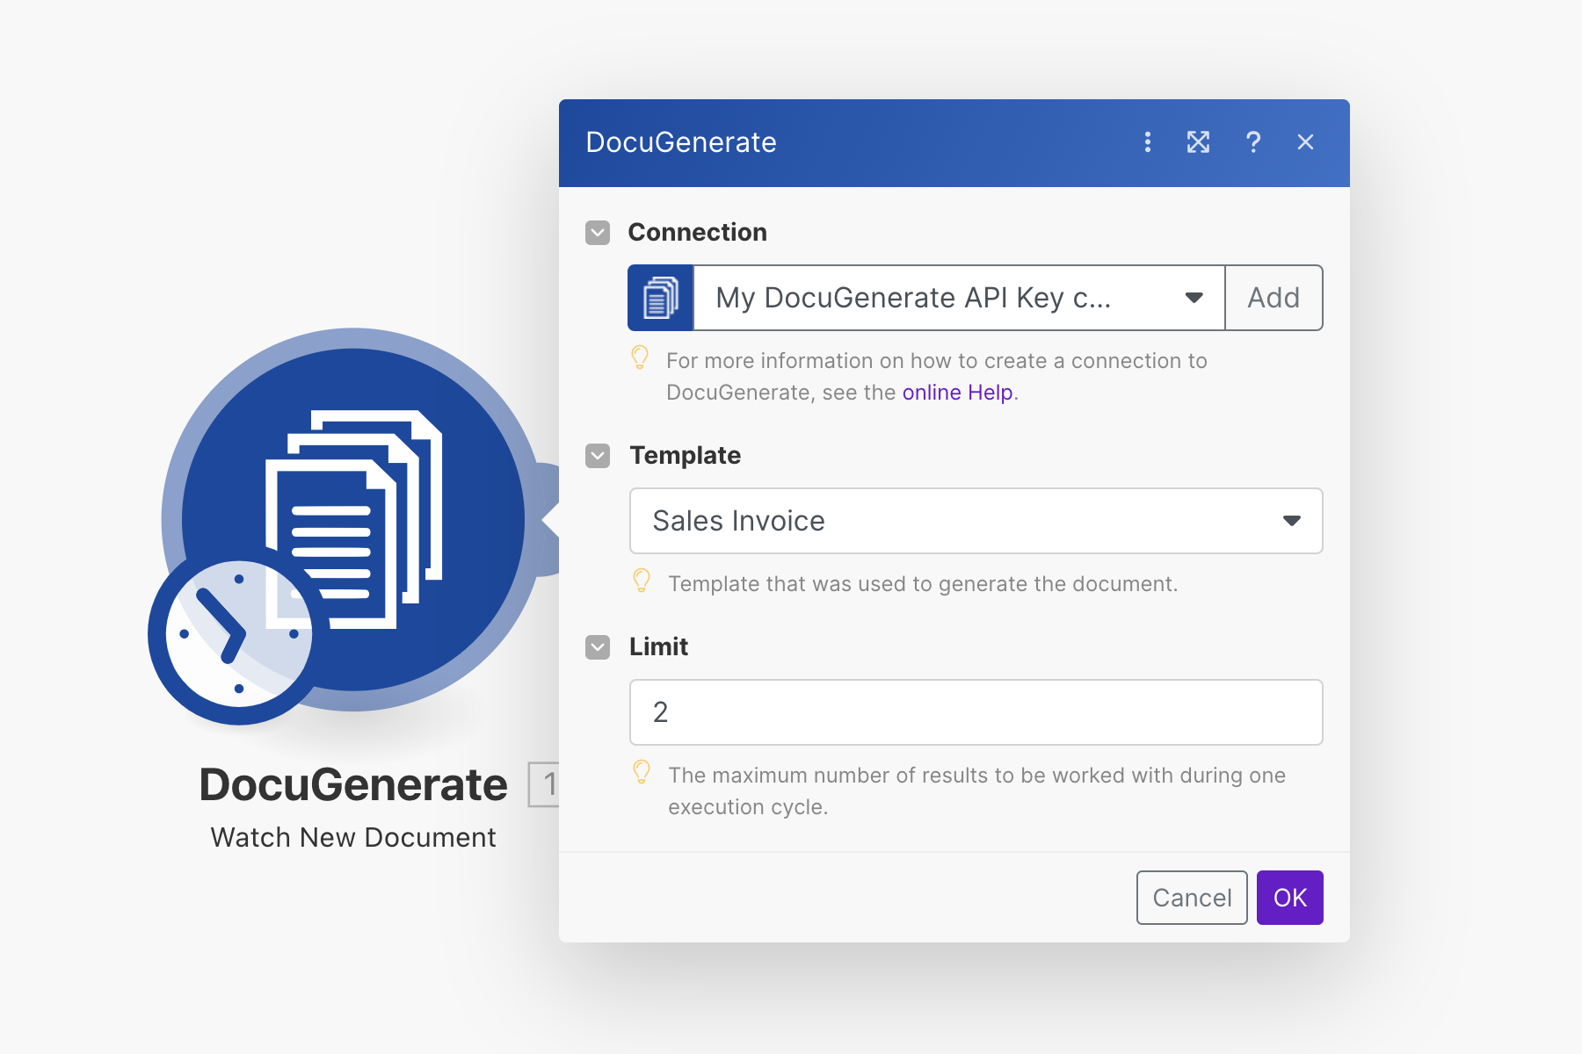The width and height of the screenshot is (1582, 1054).
Task: Click Add to create new connection
Action: click(1274, 298)
